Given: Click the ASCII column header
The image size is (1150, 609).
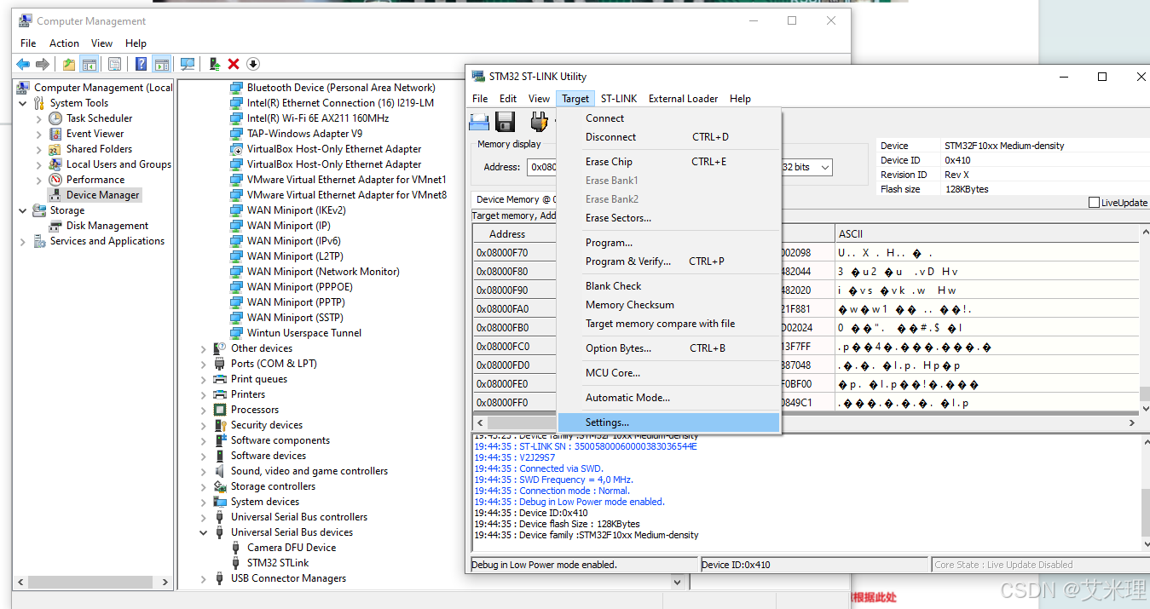Looking at the screenshot, I should point(986,234).
